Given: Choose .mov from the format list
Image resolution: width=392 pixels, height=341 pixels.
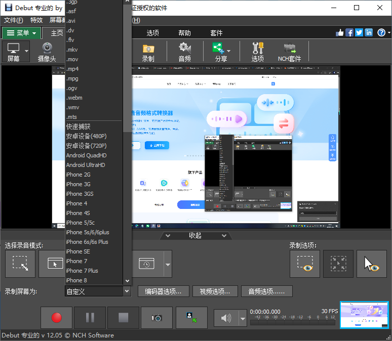Looking at the screenshot, I should 94,59.
